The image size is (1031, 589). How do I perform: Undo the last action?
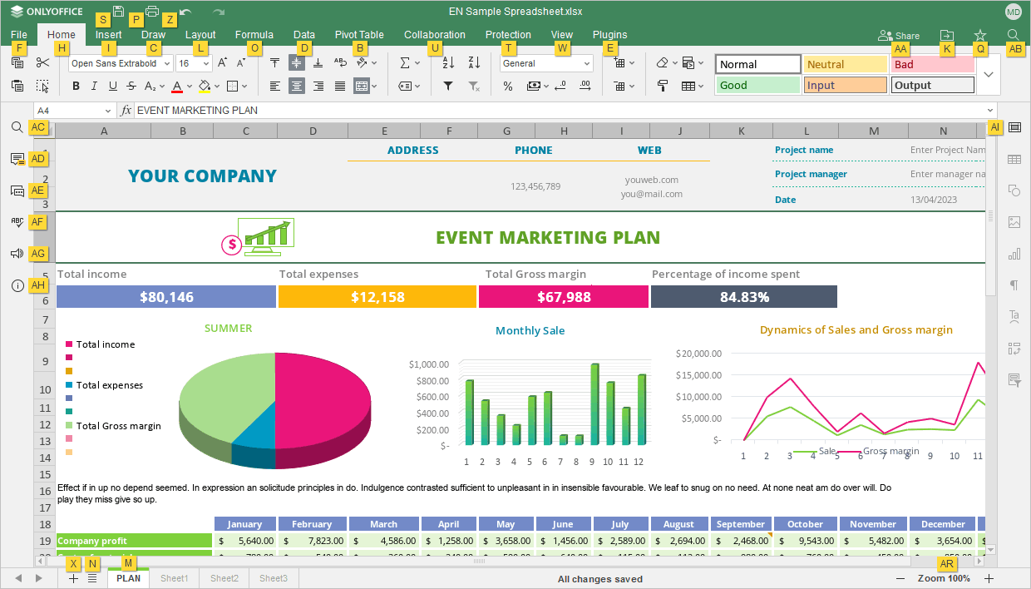pos(185,12)
